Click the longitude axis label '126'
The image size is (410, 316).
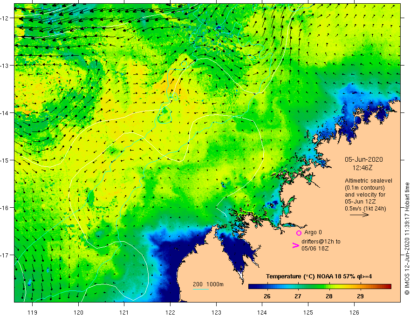point(354,312)
